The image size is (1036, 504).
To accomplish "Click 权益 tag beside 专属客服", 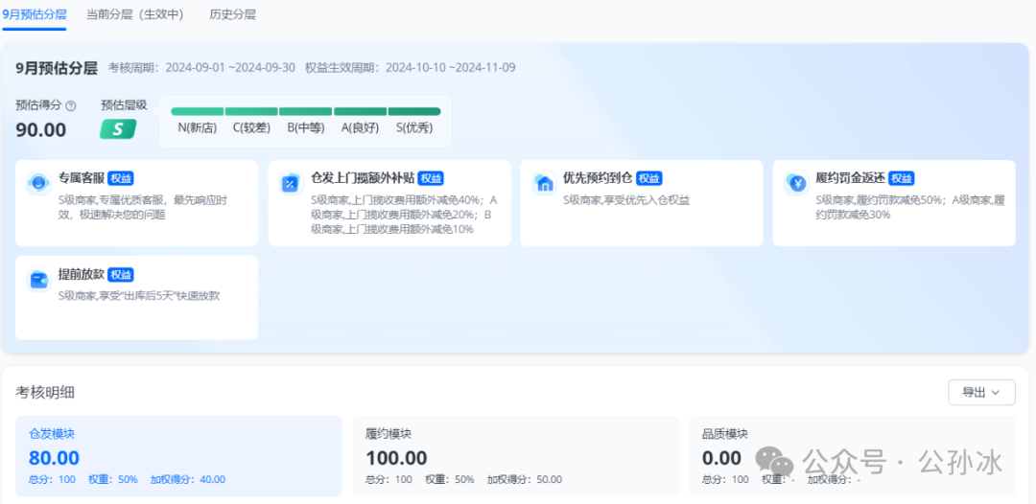I will click(121, 178).
